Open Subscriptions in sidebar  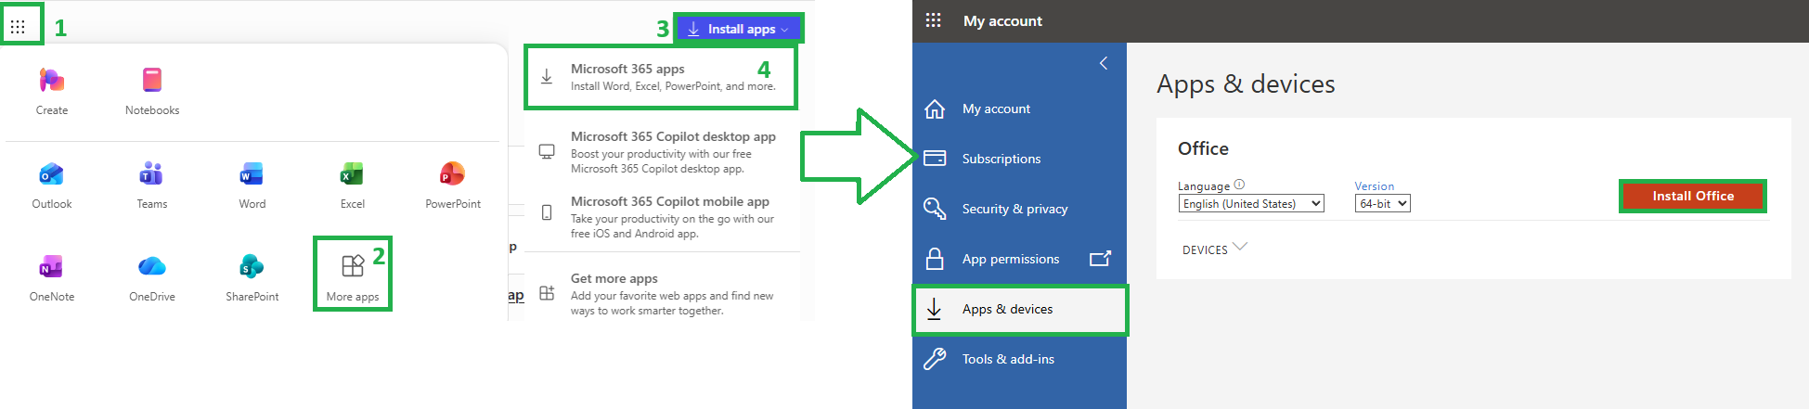click(x=1019, y=159)
